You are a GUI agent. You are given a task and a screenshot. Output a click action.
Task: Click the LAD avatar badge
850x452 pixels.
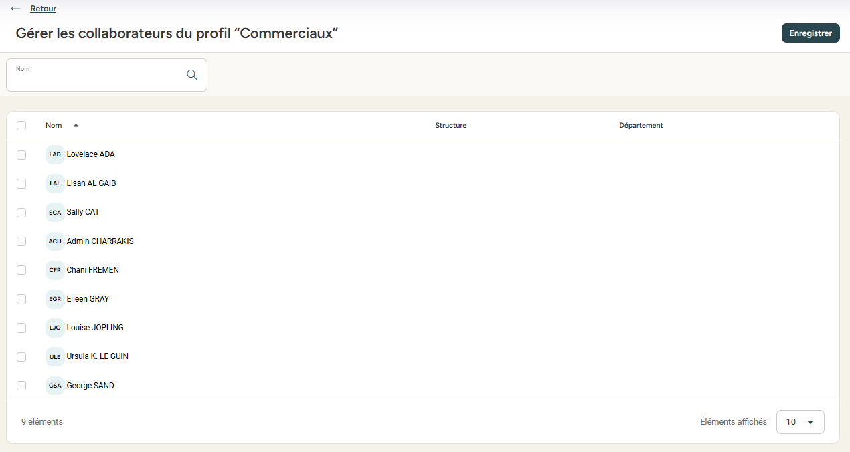point(55,154)
